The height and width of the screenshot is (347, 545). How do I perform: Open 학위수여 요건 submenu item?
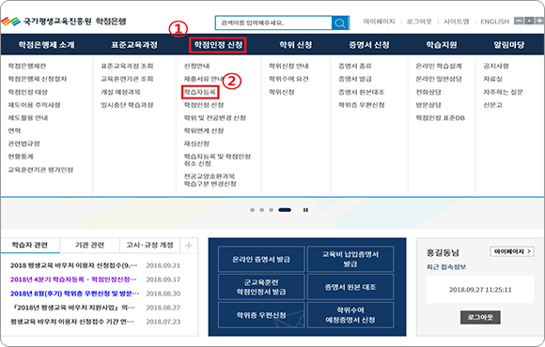coord(288,79)
